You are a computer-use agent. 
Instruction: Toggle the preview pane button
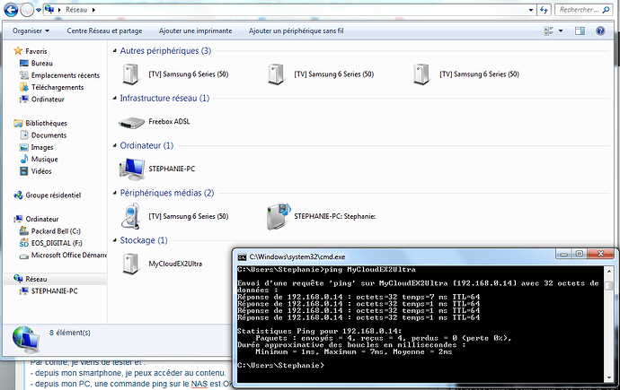(580, 30)
